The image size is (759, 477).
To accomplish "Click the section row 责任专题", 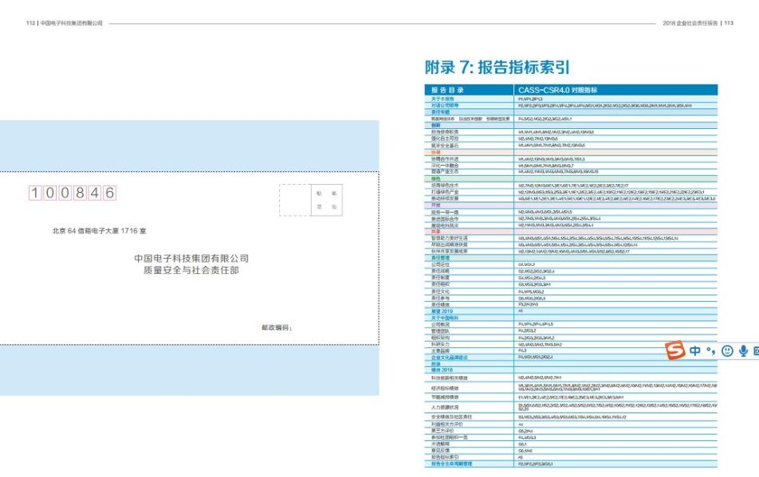I will pos(571,112).
